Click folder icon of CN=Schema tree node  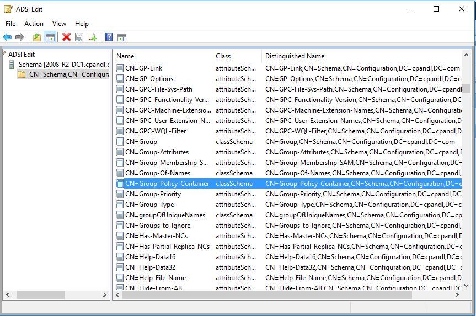22,74
